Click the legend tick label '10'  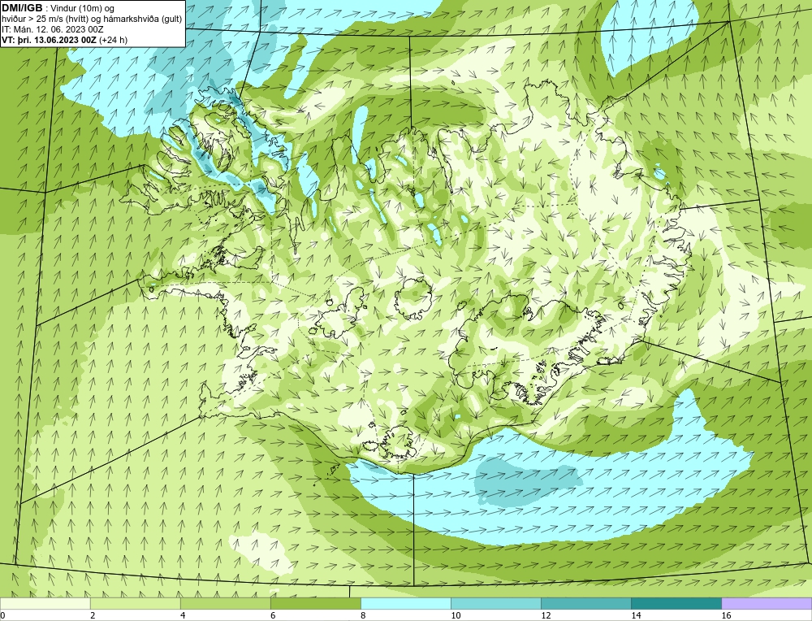[456, 615]
